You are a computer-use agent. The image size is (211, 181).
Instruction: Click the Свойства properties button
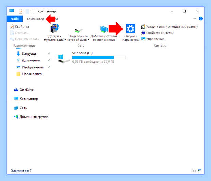click(19, 26)
